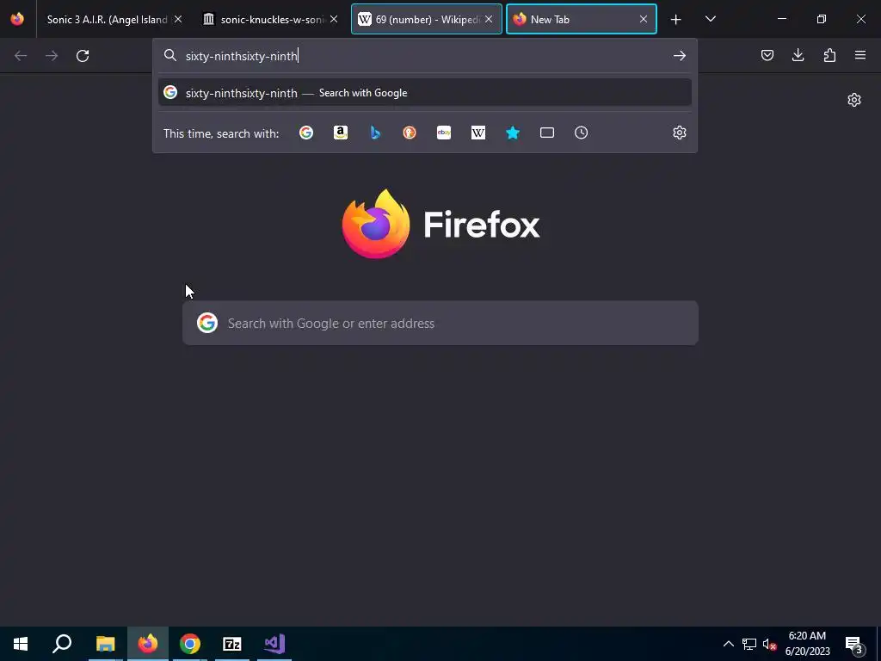Close the 69 (number) Wikipedia tab
This screenshot has width=881, height=661.
489,19
